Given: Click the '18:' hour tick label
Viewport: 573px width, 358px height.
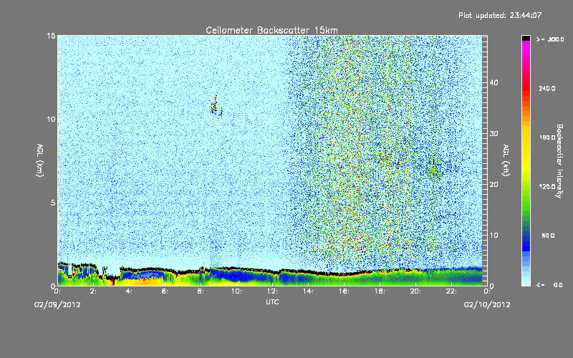Looking at the screenshot, I should click(380, 291).
